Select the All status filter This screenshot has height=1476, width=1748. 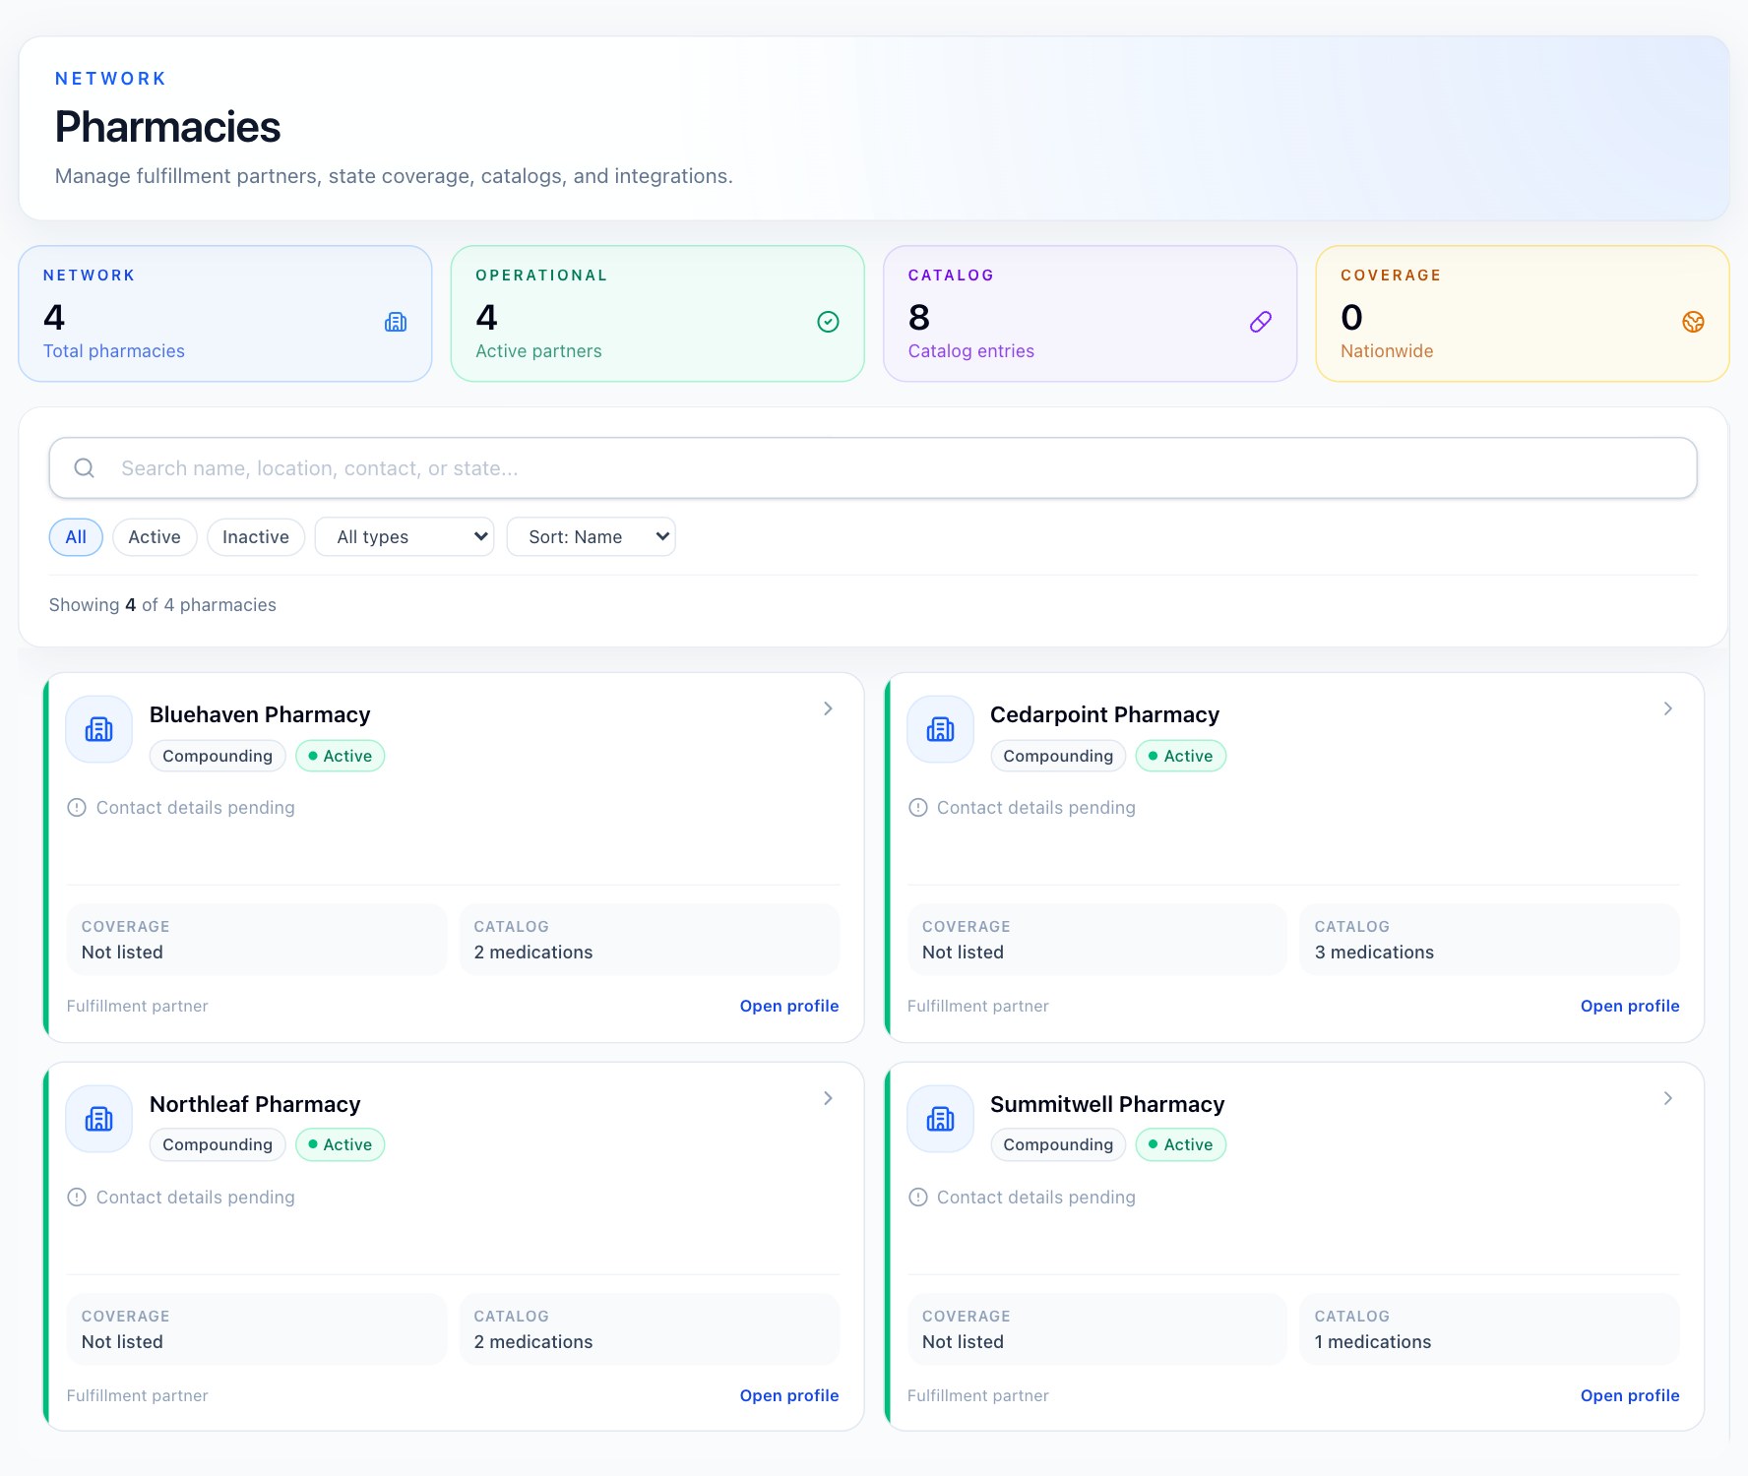click(x=76, y=537)
